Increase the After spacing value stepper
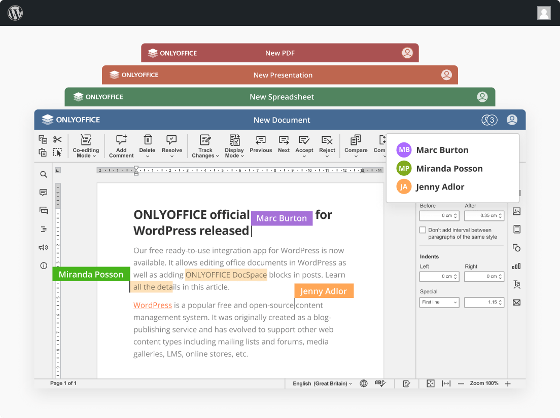The image size is (560, 418). pos(501,214)
